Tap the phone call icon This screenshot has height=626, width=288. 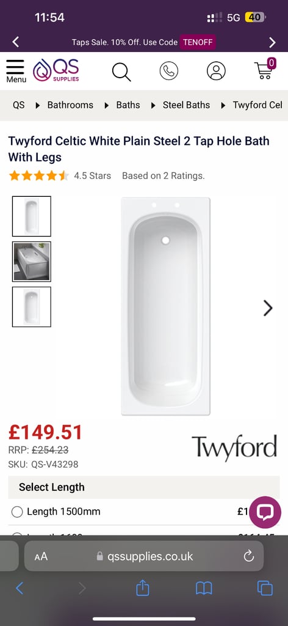pyautogui.click(x=169, y=71)
